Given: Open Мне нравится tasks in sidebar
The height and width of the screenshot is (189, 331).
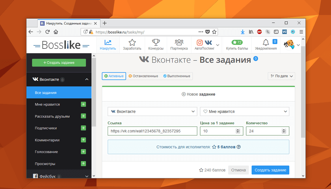Looking at the screenshot, I should coord(47,104).
